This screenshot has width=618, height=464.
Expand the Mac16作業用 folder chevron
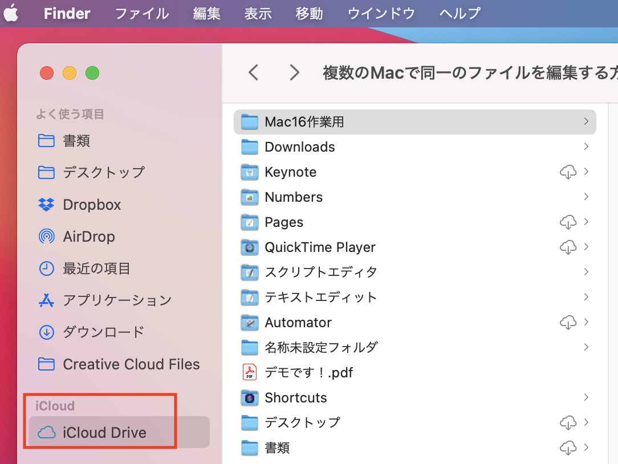coord(586,121)
